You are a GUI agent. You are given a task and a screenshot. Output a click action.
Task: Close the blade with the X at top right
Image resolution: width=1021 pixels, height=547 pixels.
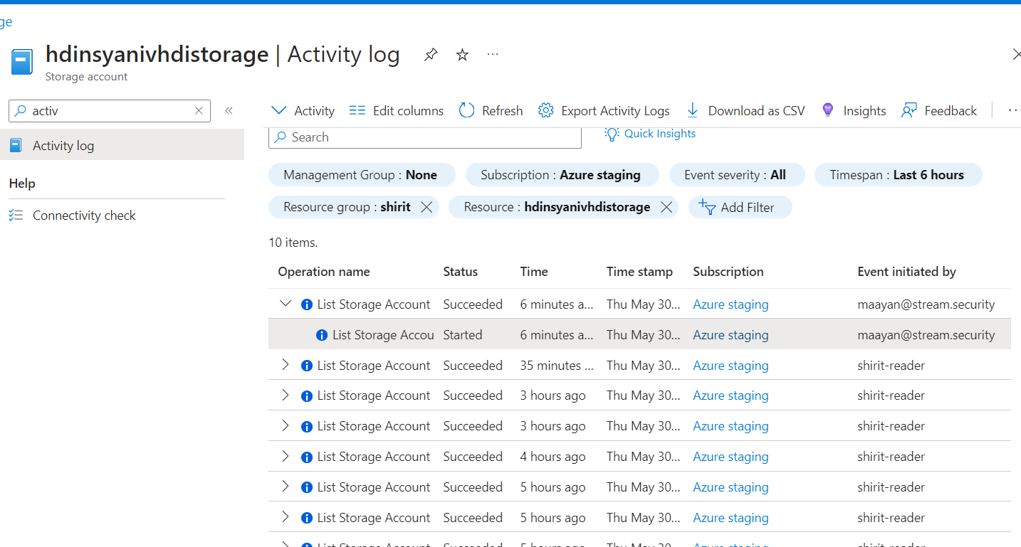[1016, 54]
